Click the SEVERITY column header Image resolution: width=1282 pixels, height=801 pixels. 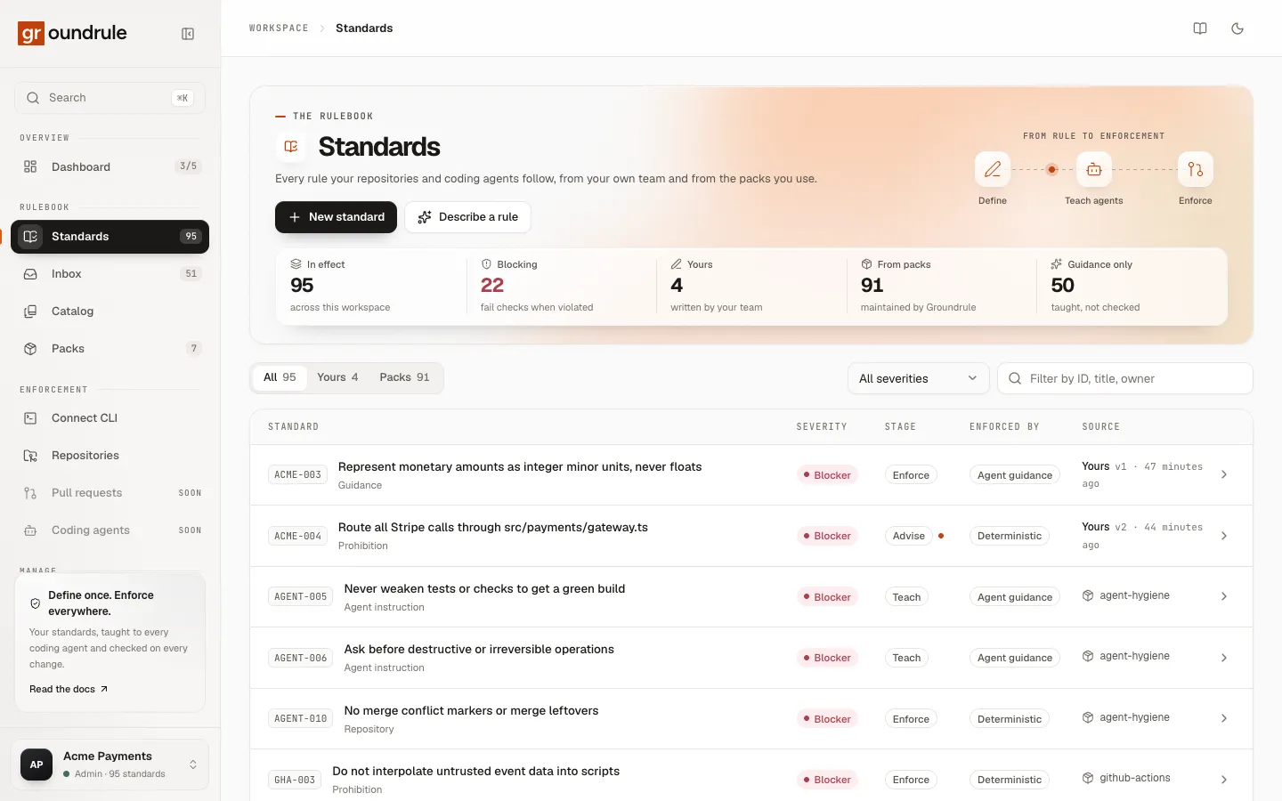click(822, 427)
